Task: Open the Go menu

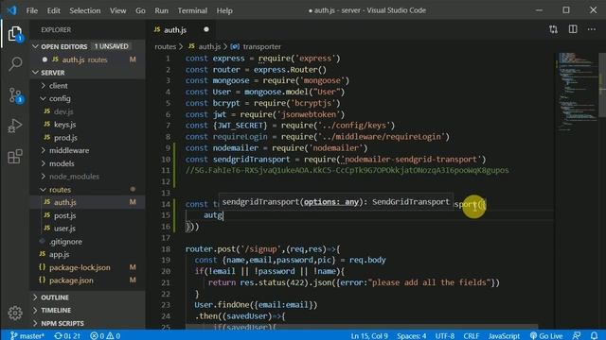Action: click(140, 10)
